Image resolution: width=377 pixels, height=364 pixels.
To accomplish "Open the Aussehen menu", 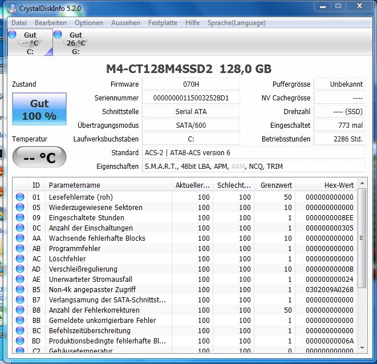I will coord(125,23).
